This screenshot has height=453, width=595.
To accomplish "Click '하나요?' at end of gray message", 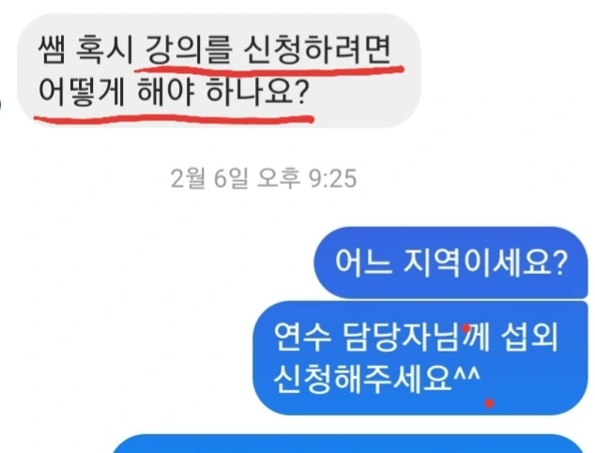I will (256, 92).
